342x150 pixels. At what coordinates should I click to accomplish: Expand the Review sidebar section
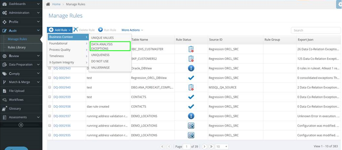pyautogui.click(x=38, y=56)
